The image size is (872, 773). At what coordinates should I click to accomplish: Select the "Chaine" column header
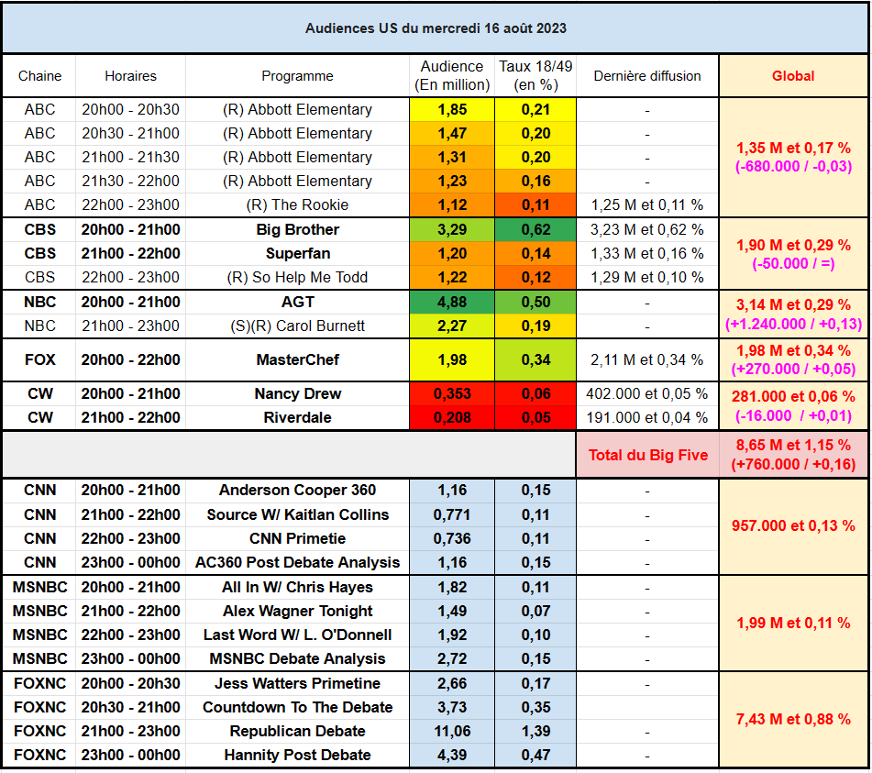pos(39,76)
